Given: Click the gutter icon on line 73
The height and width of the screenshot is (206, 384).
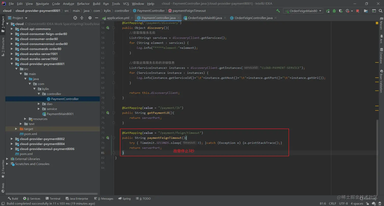Looking at the screenshot, I should [108, 113].
